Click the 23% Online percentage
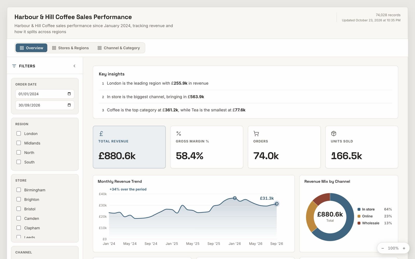The height and width of the screenshot is (259, 415). tap(388, 216)
